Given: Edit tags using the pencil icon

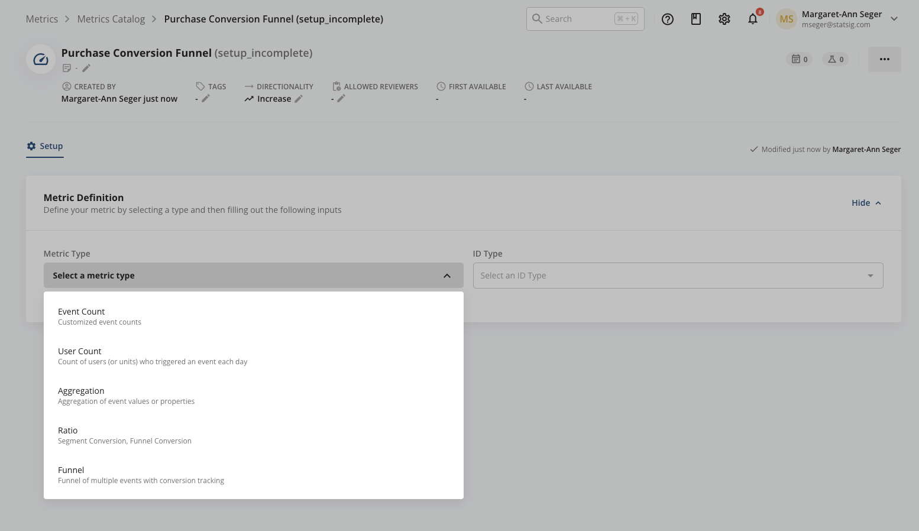Looking at the screenshot, I should pyautogui.click(x=206, y=99).
